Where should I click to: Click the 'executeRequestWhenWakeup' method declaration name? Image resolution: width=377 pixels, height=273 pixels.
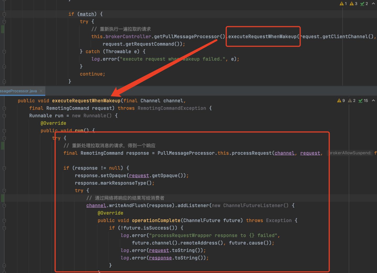[x=86, y=101]
